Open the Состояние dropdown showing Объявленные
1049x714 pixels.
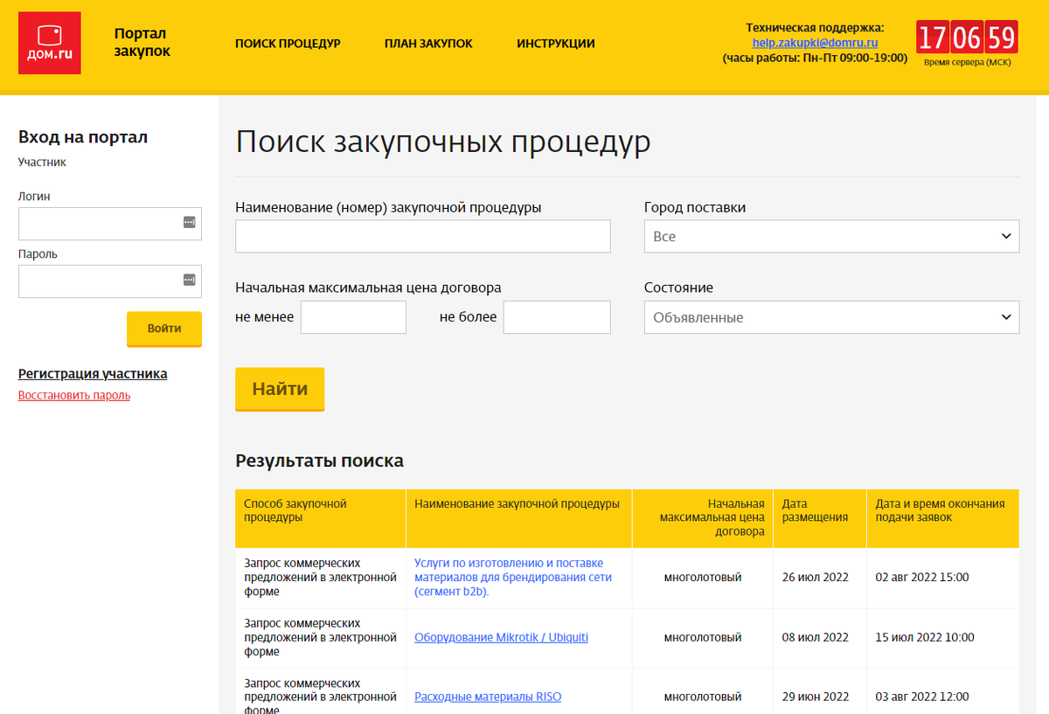831,317
